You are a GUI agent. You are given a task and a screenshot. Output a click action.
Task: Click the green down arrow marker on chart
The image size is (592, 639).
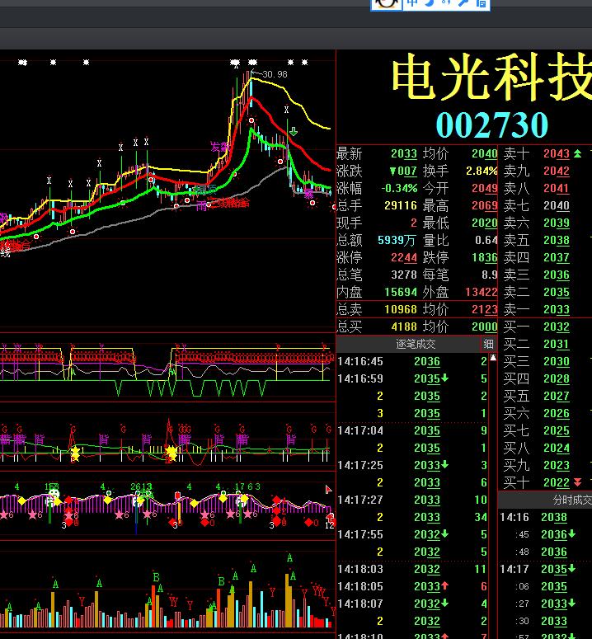coord(294,131)
